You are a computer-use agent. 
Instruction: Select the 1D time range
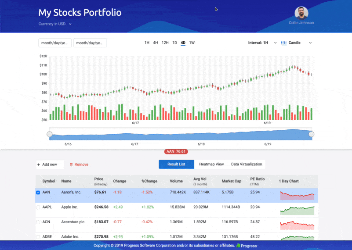(174, 43)
